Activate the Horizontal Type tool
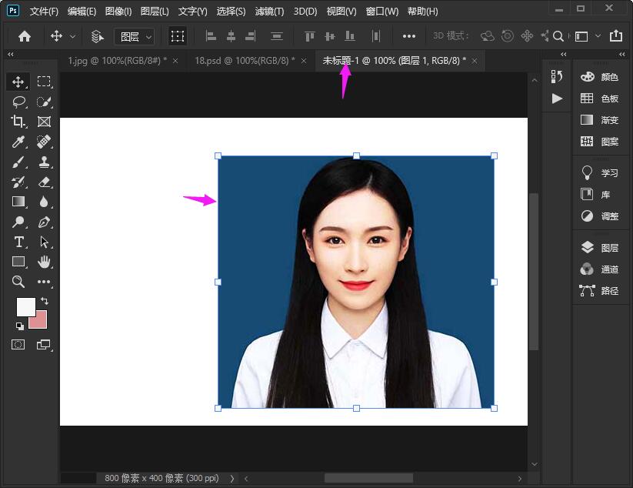 (18, 242)
